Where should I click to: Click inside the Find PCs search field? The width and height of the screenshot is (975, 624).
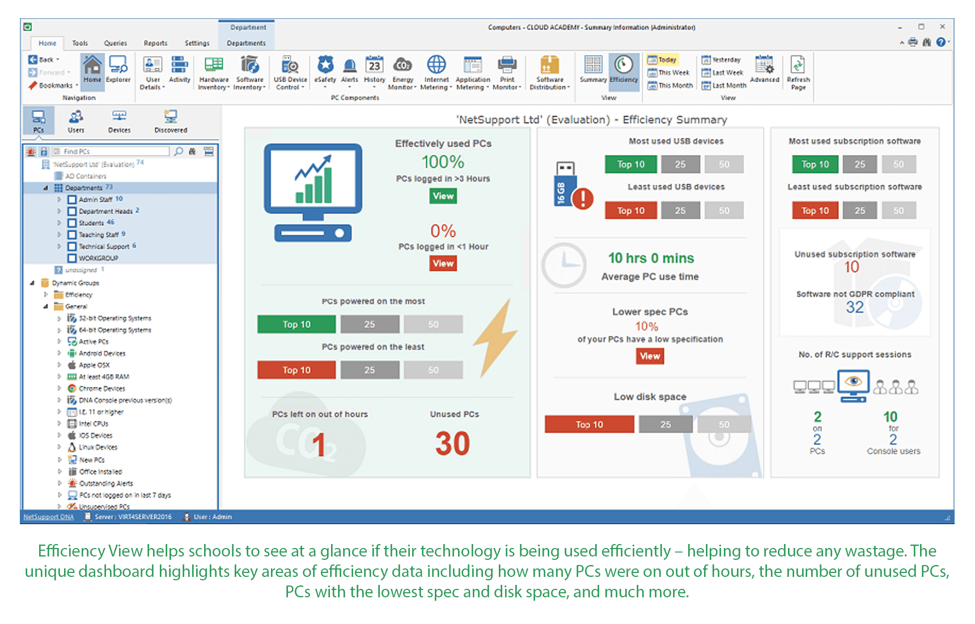(x=111, y=151)
